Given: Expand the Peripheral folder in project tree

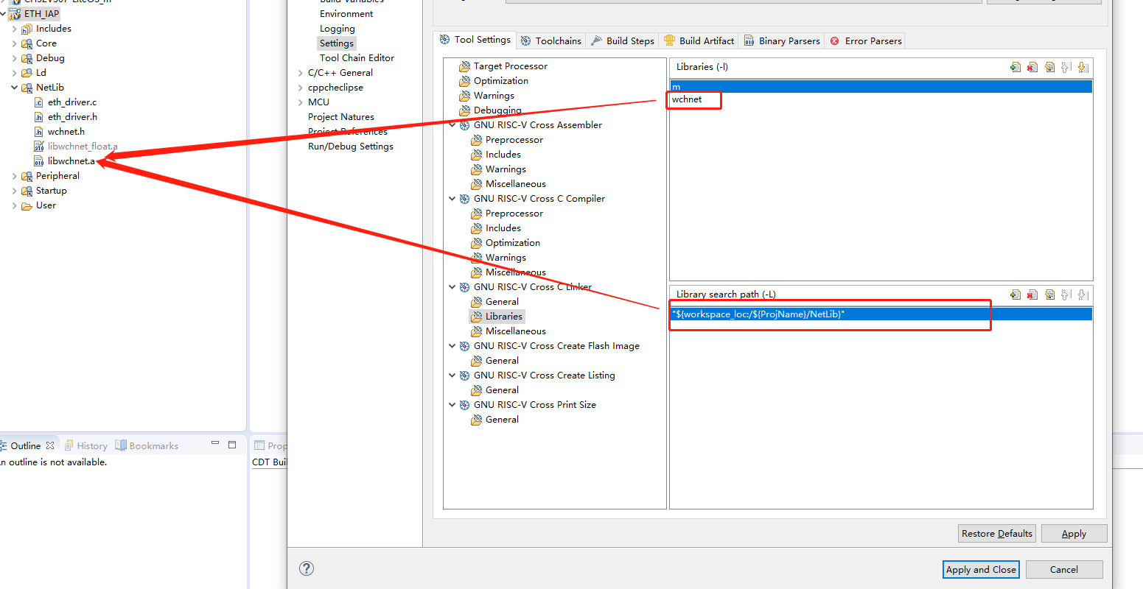Looking at the screenshot, I should pos(14,176).
